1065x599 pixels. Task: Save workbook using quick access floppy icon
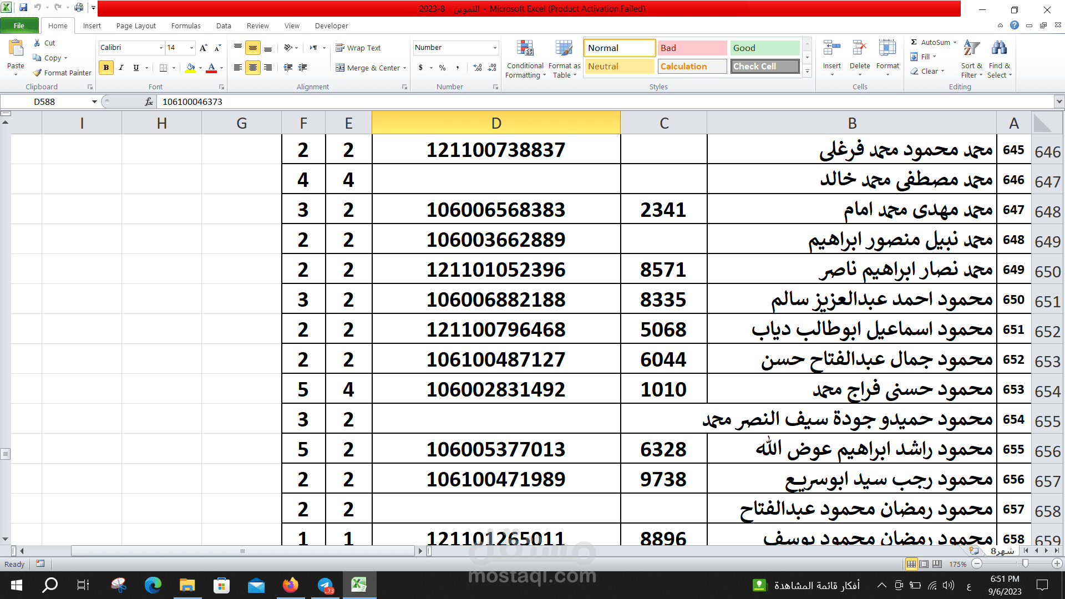[23, 8]
